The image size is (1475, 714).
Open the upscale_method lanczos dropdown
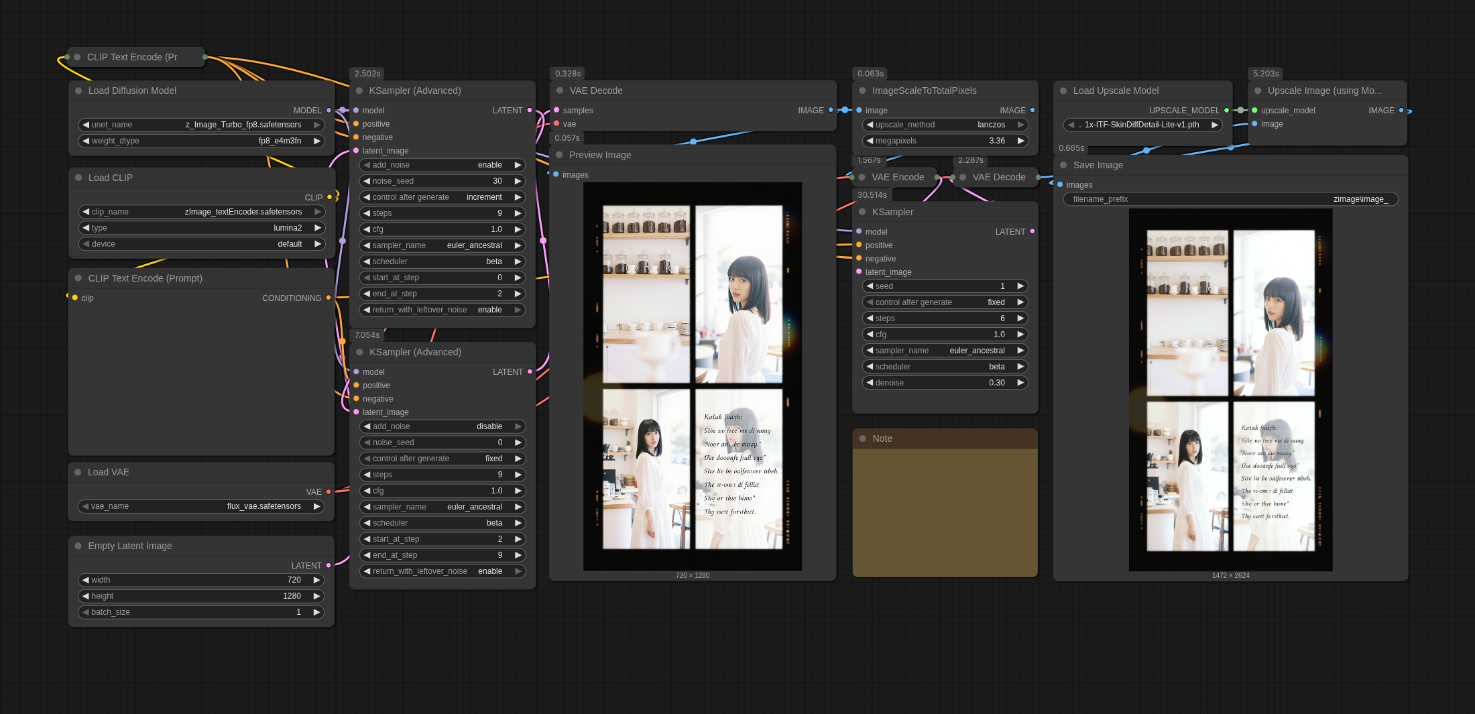click(945, 125)
